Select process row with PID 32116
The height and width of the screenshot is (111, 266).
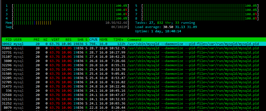(130, 99)
